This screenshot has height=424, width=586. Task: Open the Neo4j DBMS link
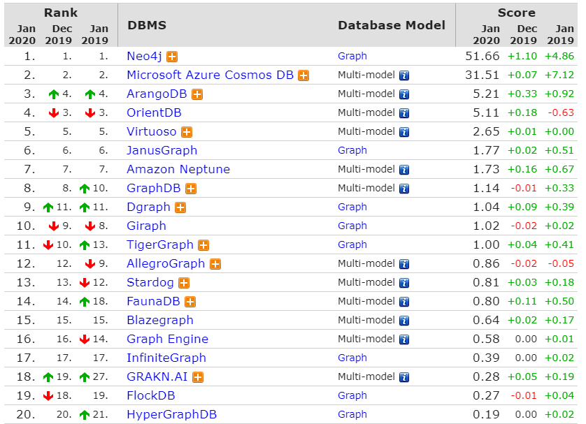coord(144,57)
